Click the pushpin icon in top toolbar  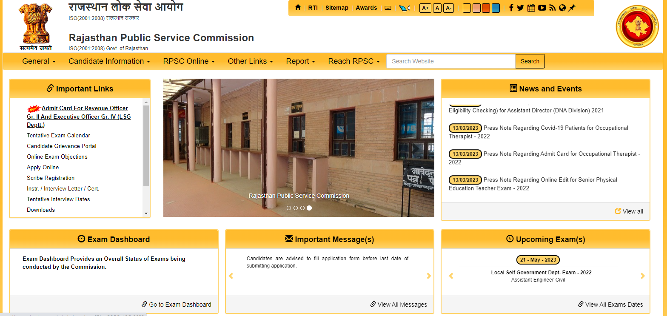(572, 8)
